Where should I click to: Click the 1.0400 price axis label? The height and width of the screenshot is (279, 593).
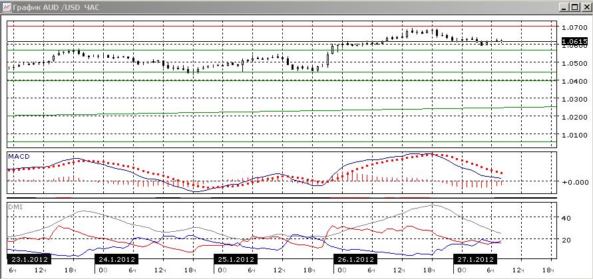pyautogui.click(x=574, y=81)
